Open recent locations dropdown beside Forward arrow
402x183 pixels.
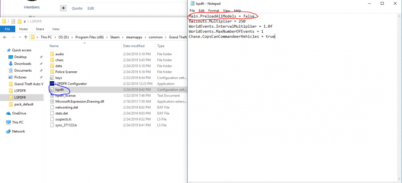tap(19, 37)
